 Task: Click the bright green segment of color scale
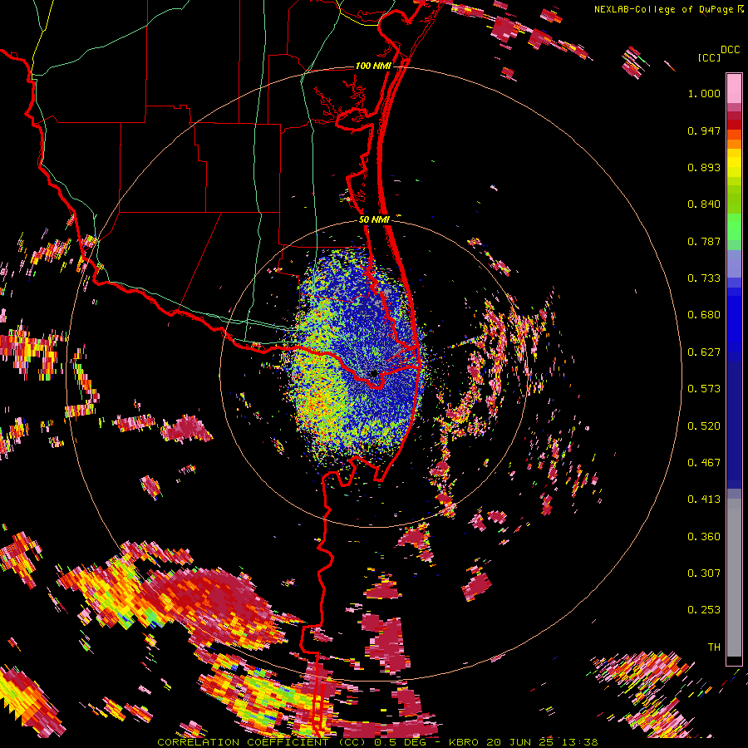coord(734,226)
